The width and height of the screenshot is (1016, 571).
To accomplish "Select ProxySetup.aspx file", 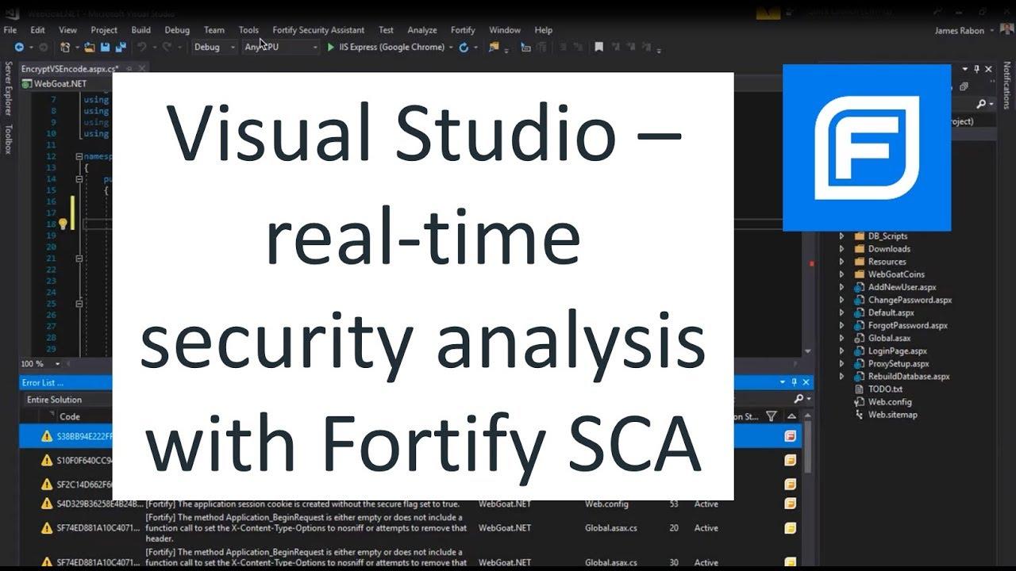I will [x=898, y=363].
